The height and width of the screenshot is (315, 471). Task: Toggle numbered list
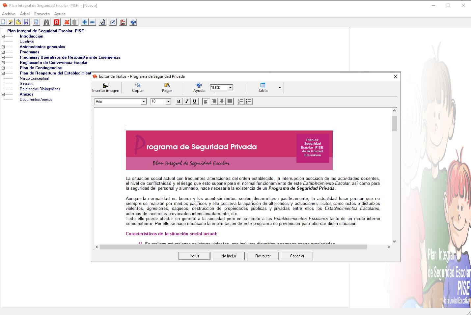241,101
